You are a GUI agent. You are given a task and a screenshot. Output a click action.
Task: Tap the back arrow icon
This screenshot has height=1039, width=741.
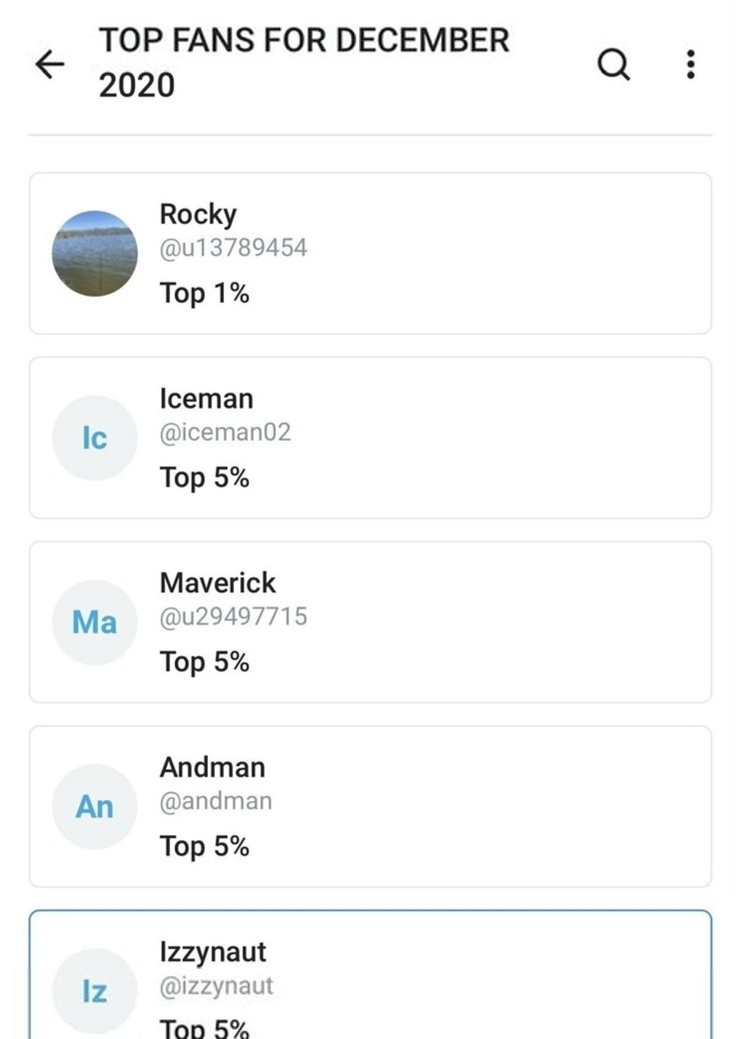pos(49,65)
